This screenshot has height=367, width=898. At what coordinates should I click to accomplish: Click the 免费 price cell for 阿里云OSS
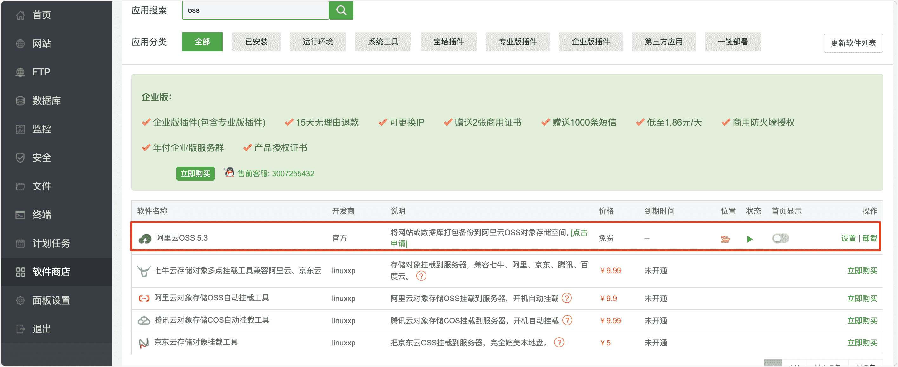coord(606,239)
